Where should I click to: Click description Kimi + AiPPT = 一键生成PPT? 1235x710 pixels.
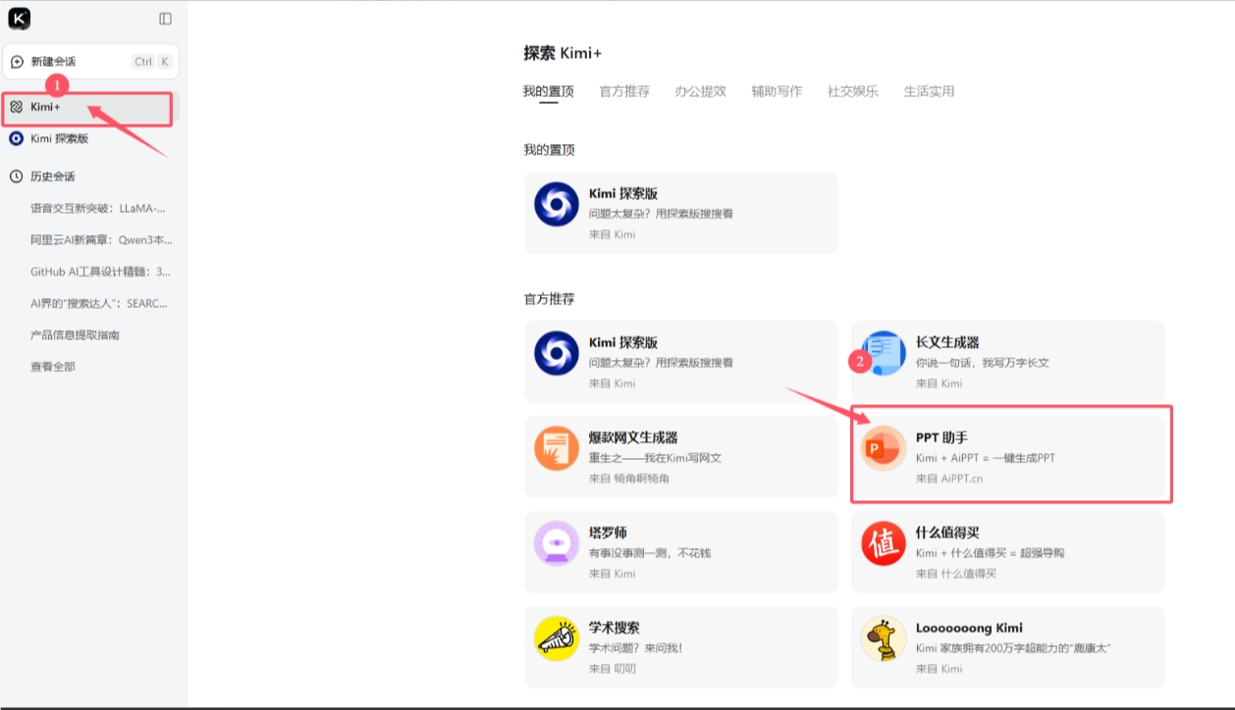click(x=986, y=458)
